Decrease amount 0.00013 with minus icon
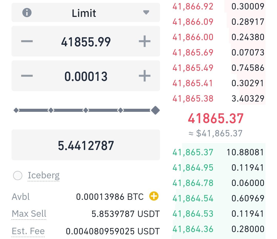The image size is (277, 239). (x=27, y=76)
